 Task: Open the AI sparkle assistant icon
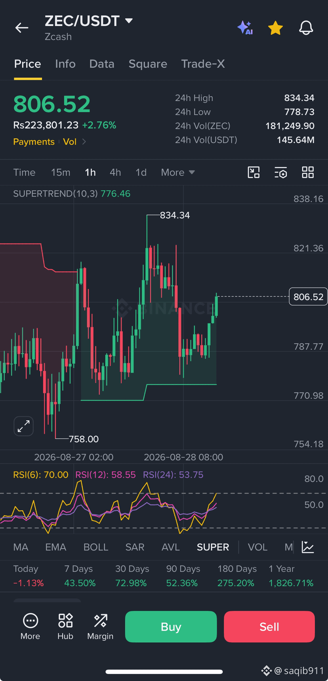[245, 28]
